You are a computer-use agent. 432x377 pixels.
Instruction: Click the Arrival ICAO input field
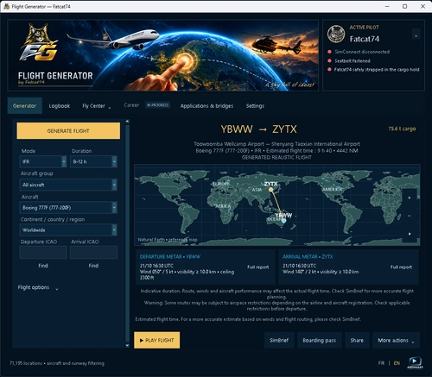tap(93, 252)
